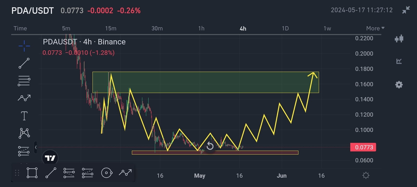This screenshot has height=187, width=417.
Task: Click the -0.0010 (−1.28%) legend value
Action: (90, 53)
